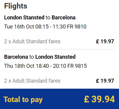The height and width of the screenshot is (109, 119).
Task: Click the return destination London Stansted
Action: (x=55, y=57)
